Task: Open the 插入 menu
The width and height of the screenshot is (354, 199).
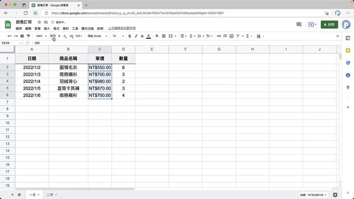Action: (46, 28)
